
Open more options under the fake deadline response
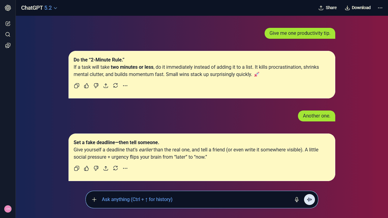125,168
